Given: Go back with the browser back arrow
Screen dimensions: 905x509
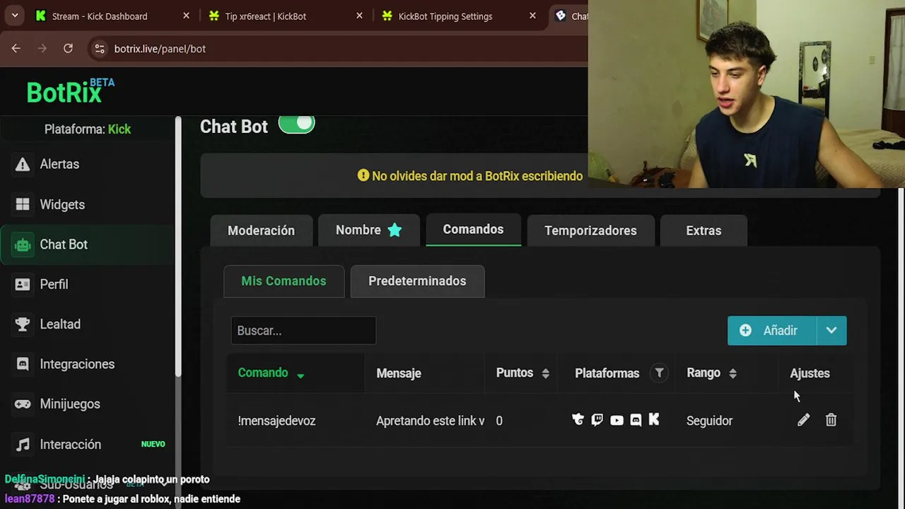Looking at the screenshot, I should pyautogui.click(x=16, y=48).
